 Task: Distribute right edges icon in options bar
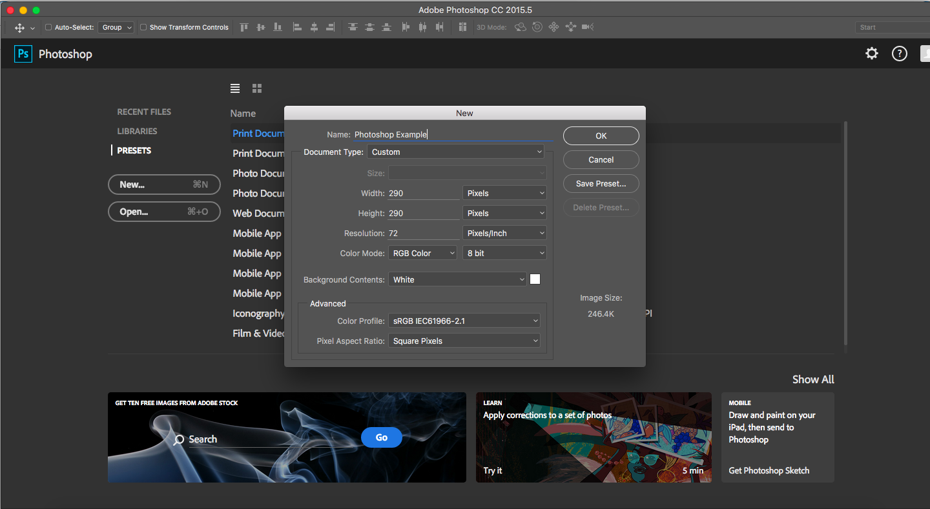pyautogui.click(x=440, y=27)
